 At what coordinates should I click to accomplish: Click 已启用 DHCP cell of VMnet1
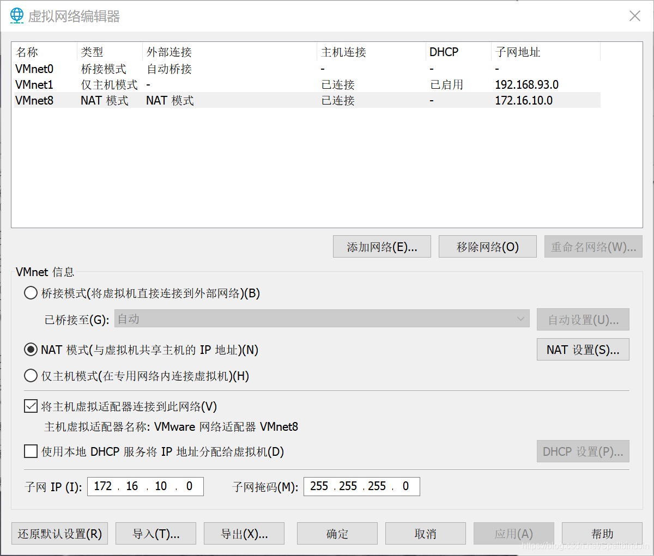pos(446,84)
